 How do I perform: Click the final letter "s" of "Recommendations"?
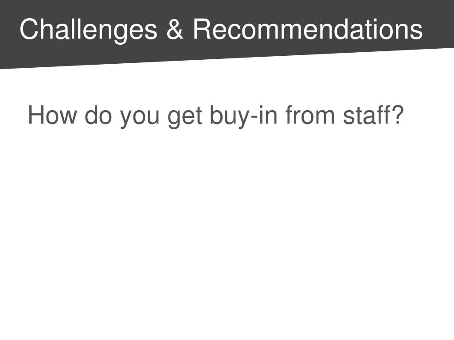(417, 32)
